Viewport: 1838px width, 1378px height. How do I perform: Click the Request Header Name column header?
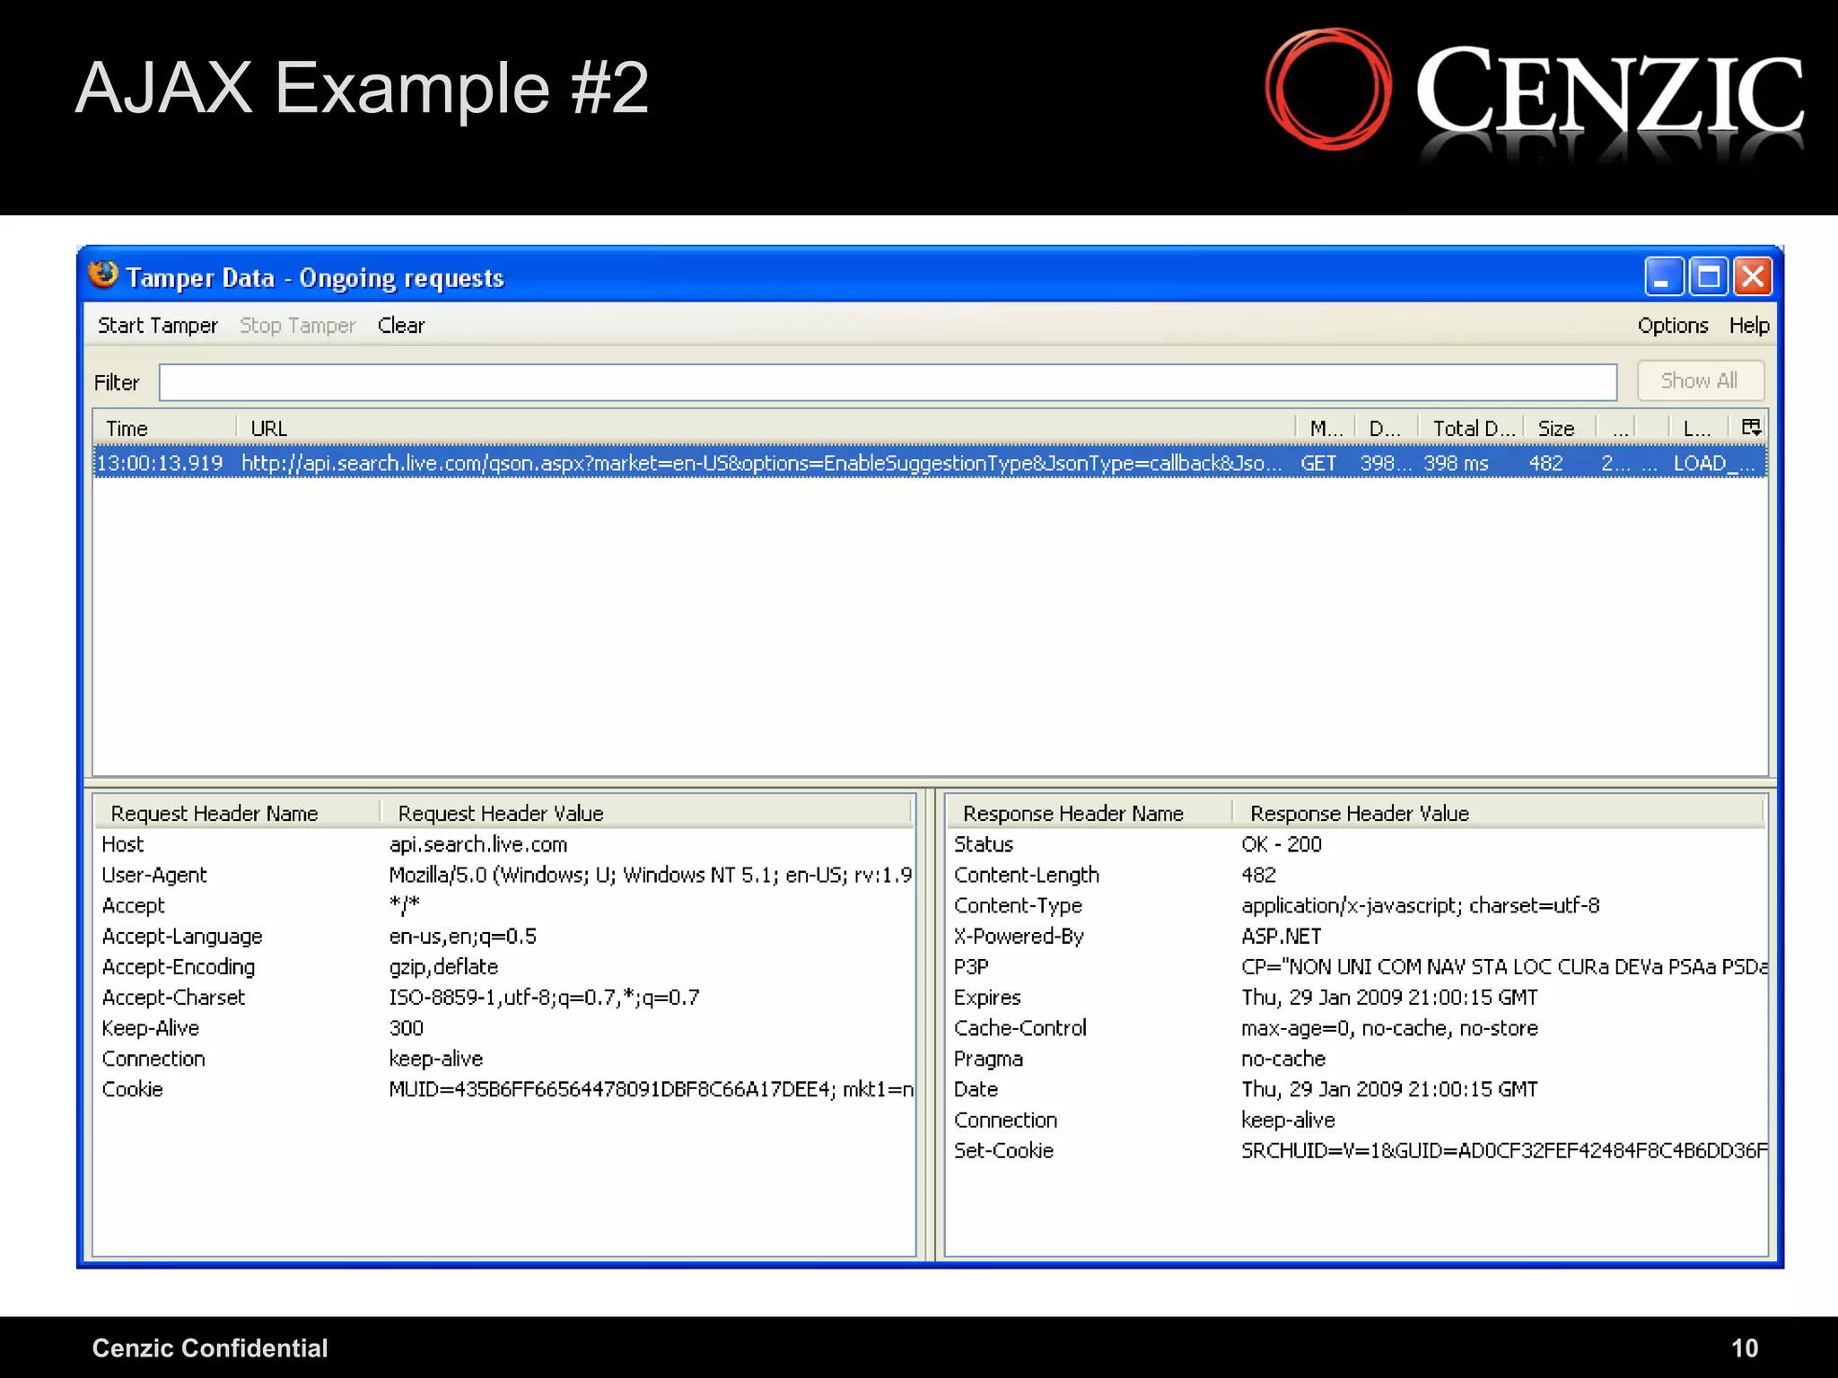coord(237,813)
